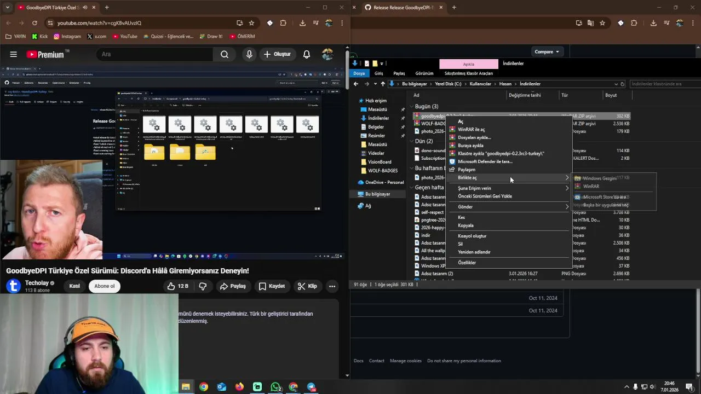The height and width of the screenshot is (394, 701).
Task: Choose WinRAR in the Birlikte aç submenu
Action: (591, 187)
